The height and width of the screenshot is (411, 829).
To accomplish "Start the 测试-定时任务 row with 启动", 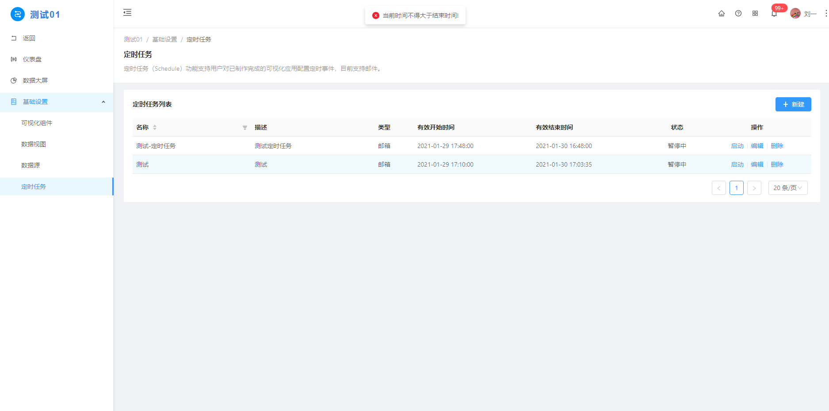I will tap(737, 146).
